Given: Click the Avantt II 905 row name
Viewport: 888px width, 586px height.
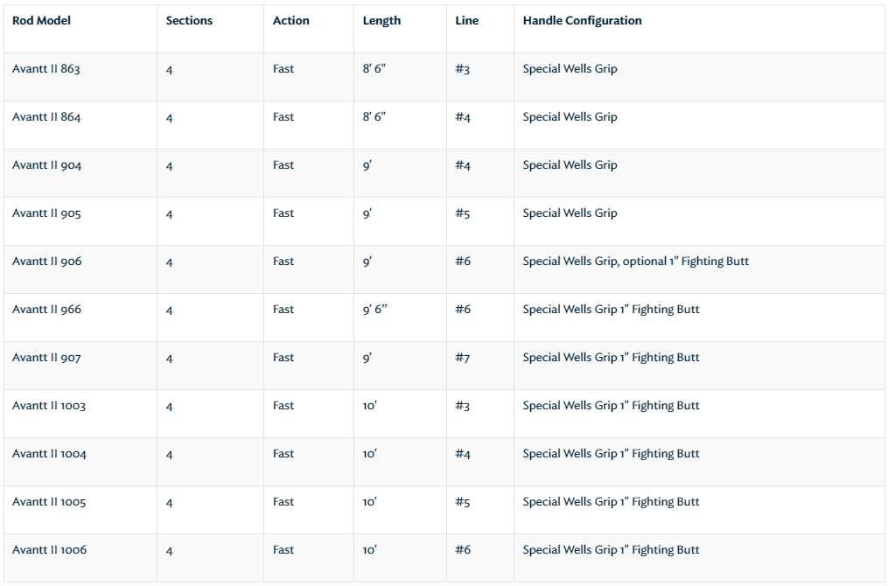Looking at the screenshot, I should coord(46,213).
